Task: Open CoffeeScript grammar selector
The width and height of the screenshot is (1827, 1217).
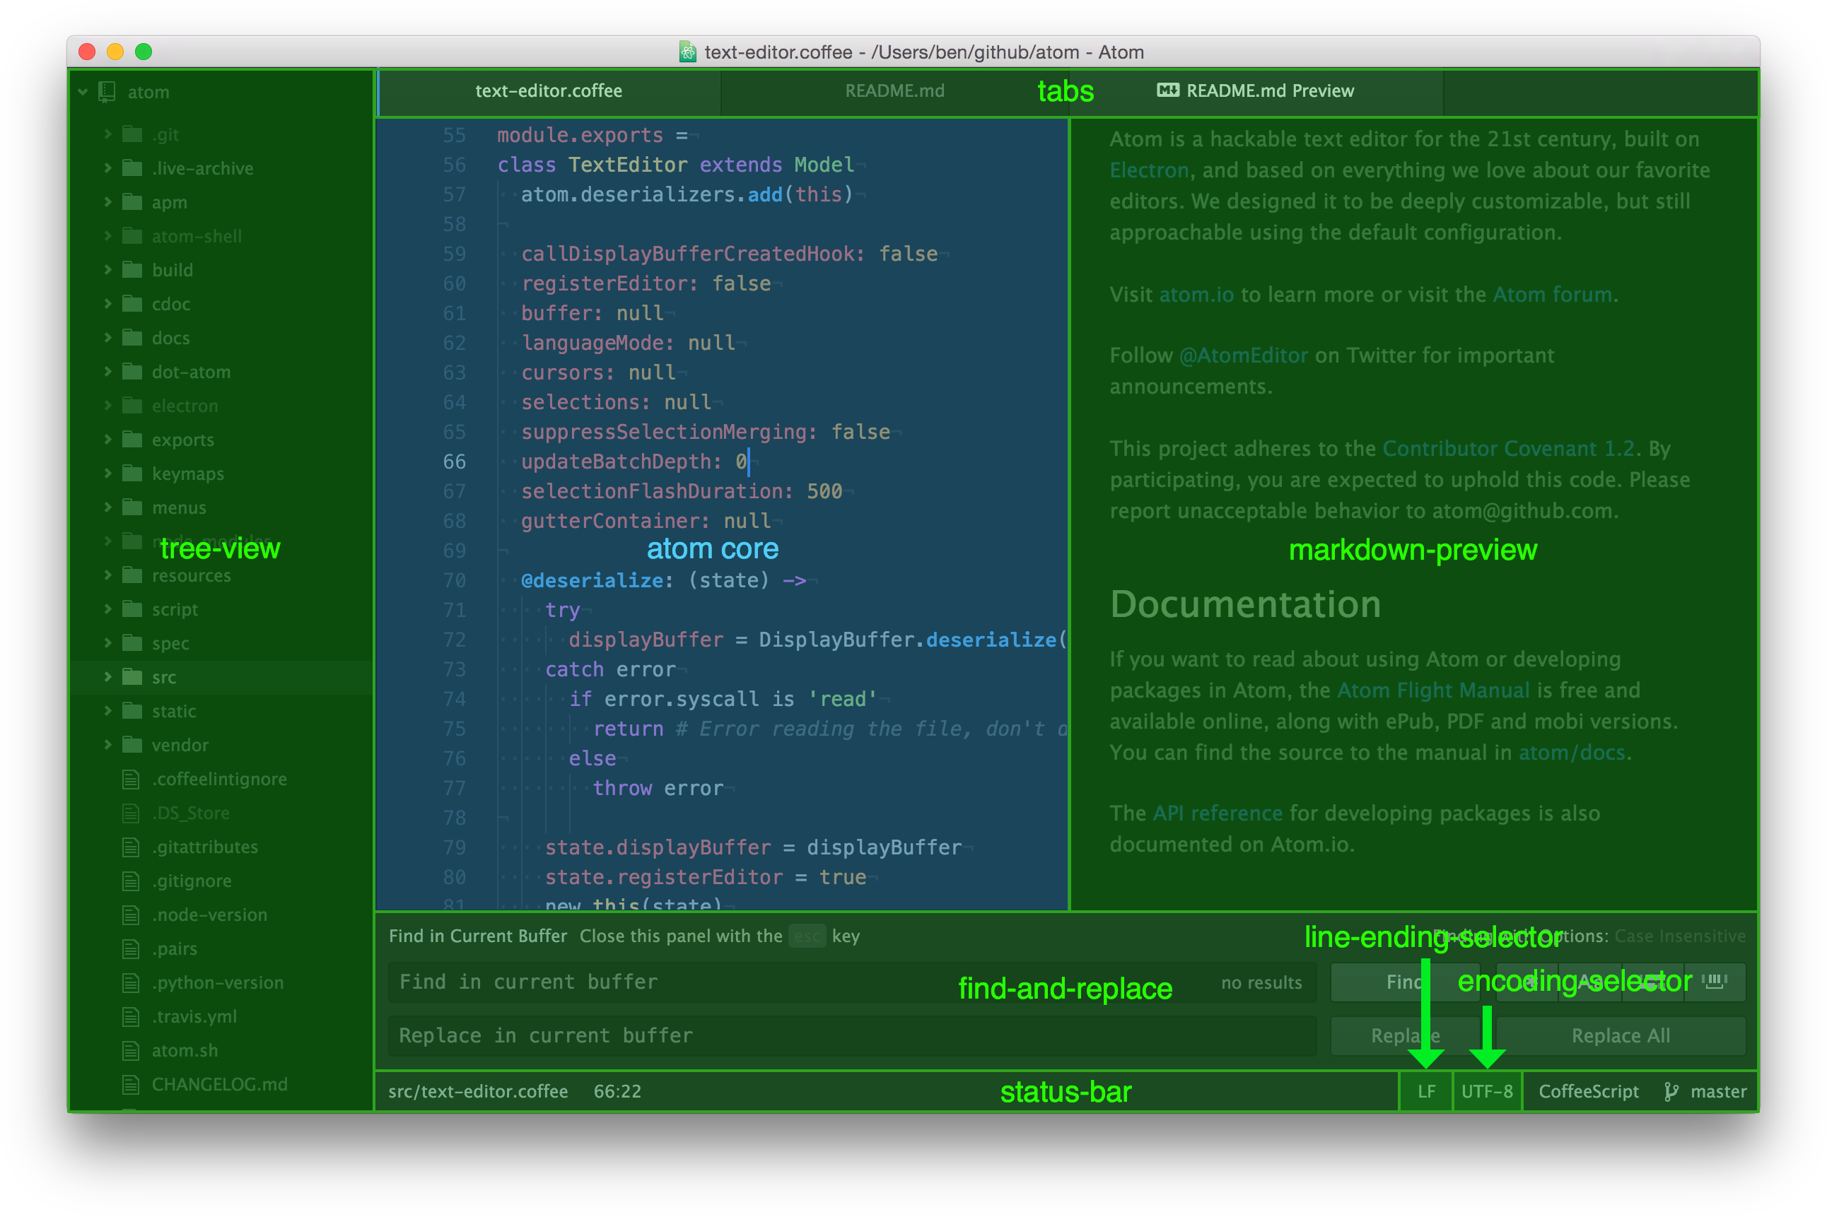Action: coord(1588,1092)
